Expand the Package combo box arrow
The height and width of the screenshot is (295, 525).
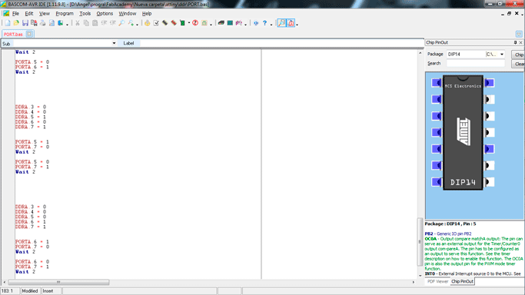pyautogui.click(x=502, y=55)
